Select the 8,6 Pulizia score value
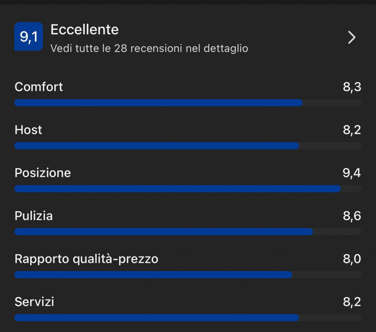 tap(352, 216)
